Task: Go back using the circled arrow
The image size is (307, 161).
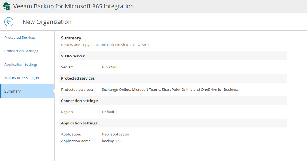Action: pyautogui.click(x=9, y=22)
